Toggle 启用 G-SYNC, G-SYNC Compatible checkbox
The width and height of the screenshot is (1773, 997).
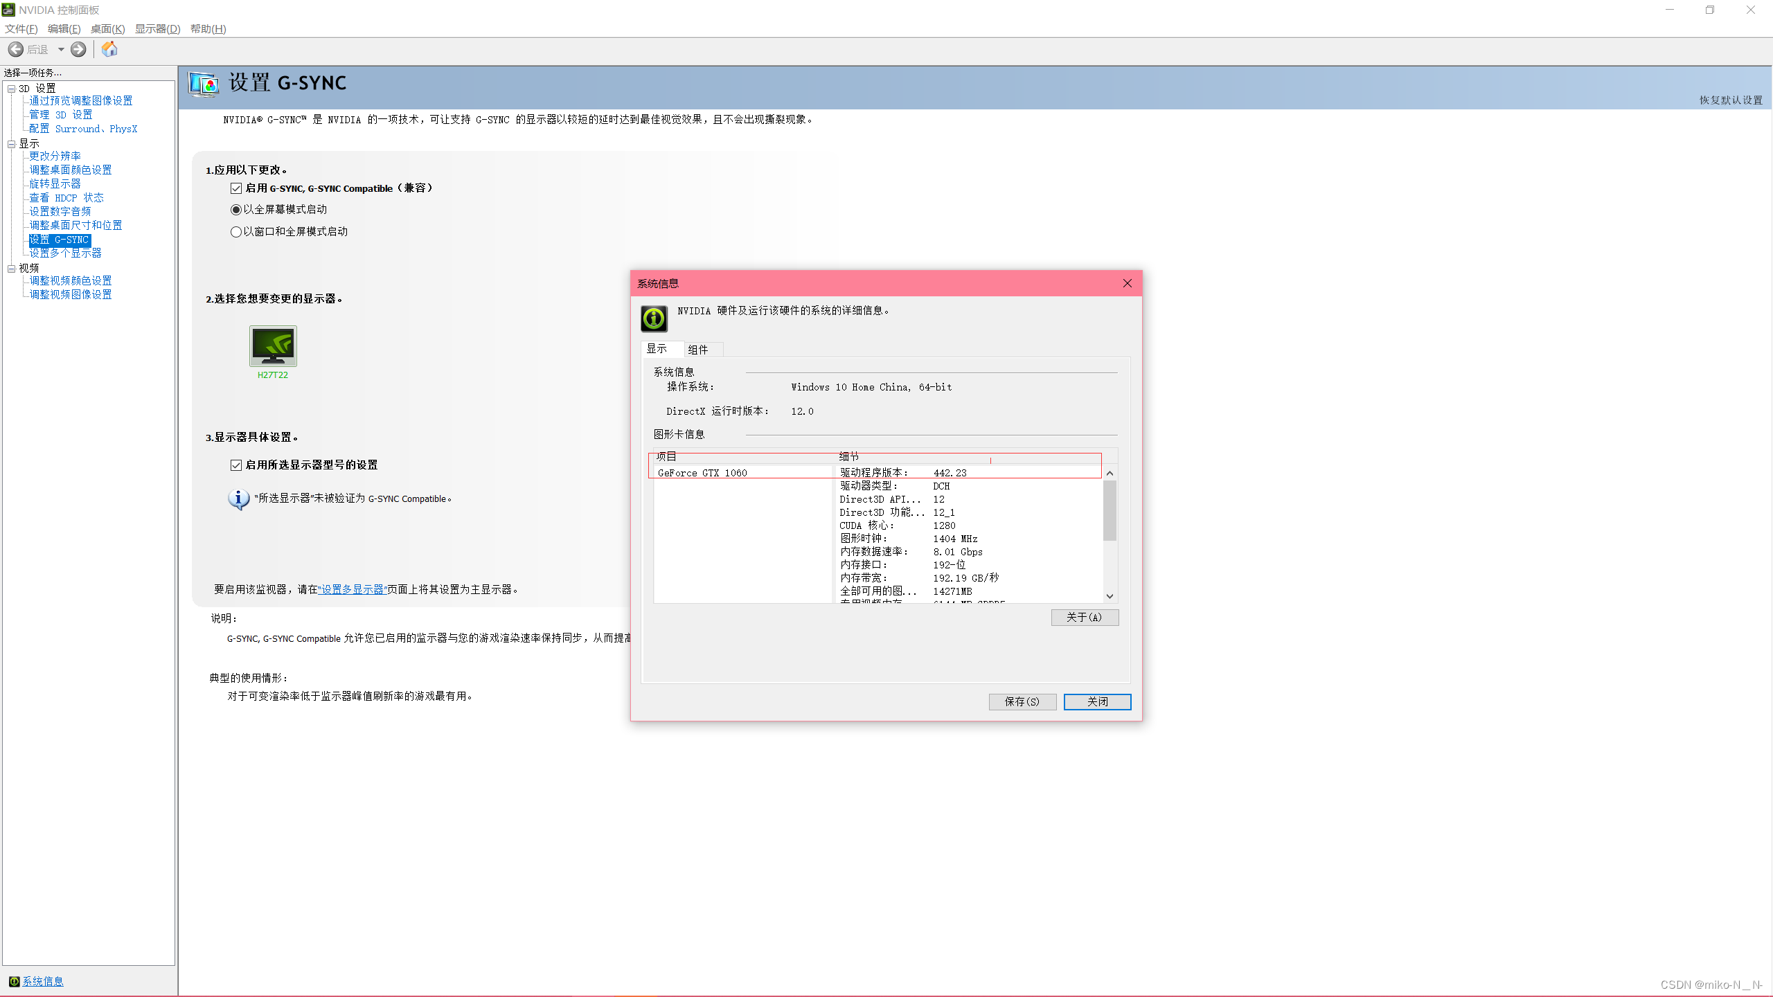click(236, 188)
